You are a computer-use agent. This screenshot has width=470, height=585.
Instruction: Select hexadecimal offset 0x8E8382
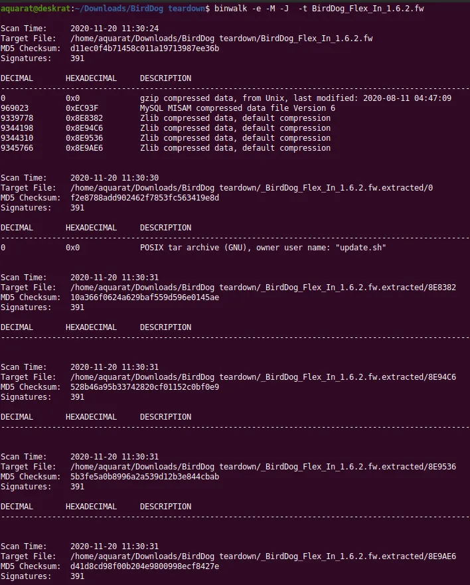coord(84,118)
